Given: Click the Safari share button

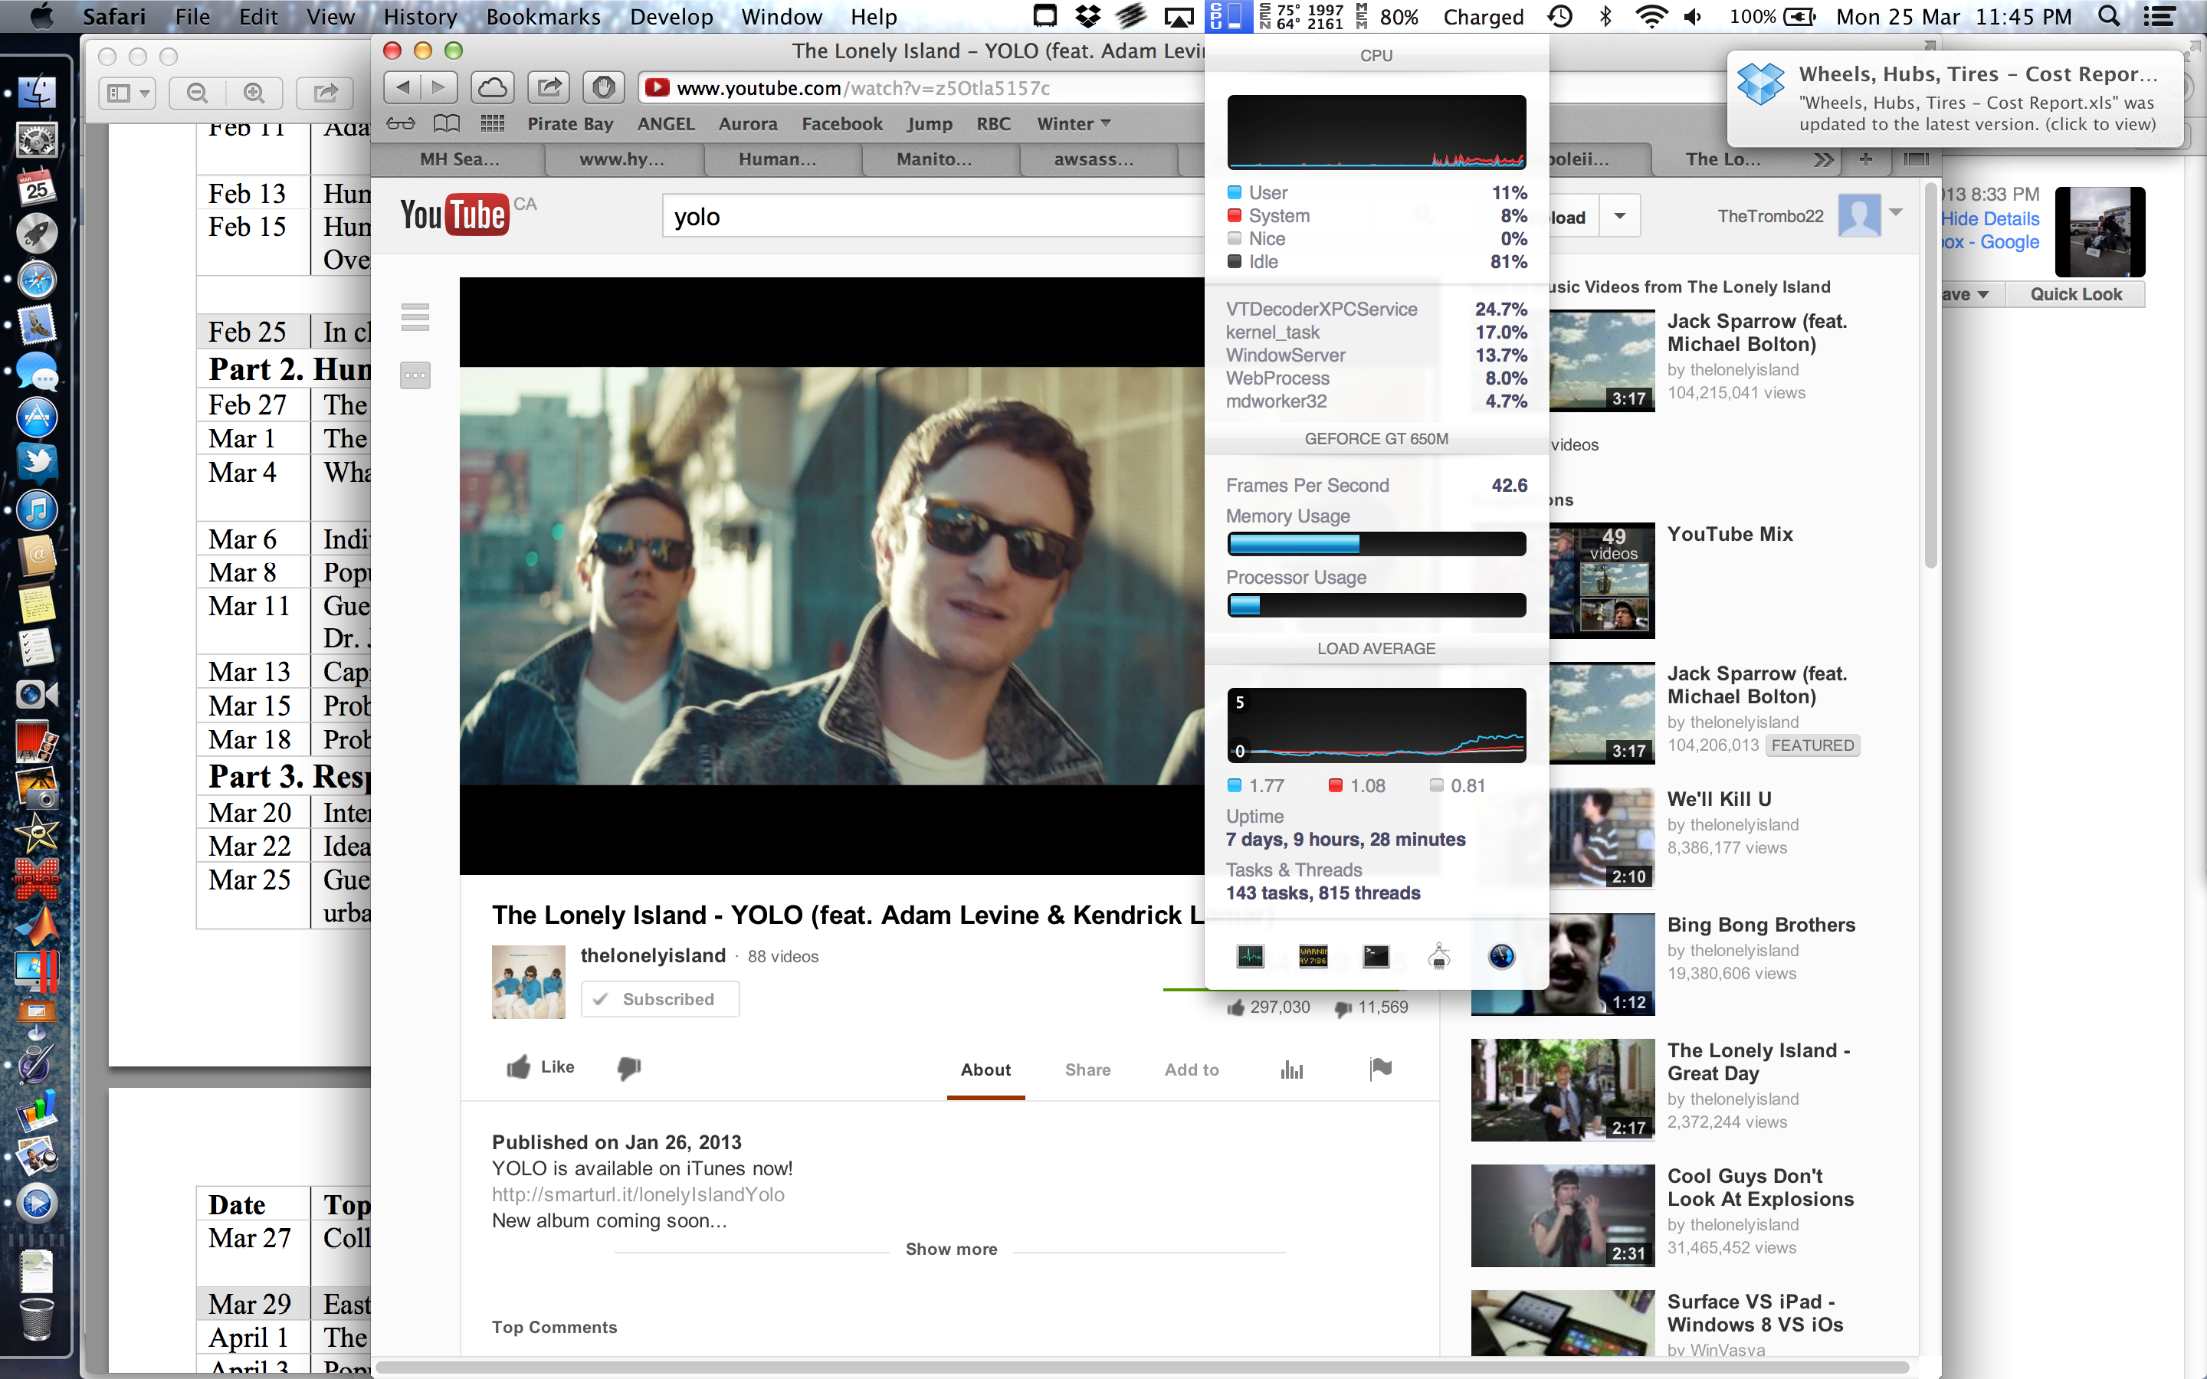Looking at the screenshot, I should pos(548,87).
